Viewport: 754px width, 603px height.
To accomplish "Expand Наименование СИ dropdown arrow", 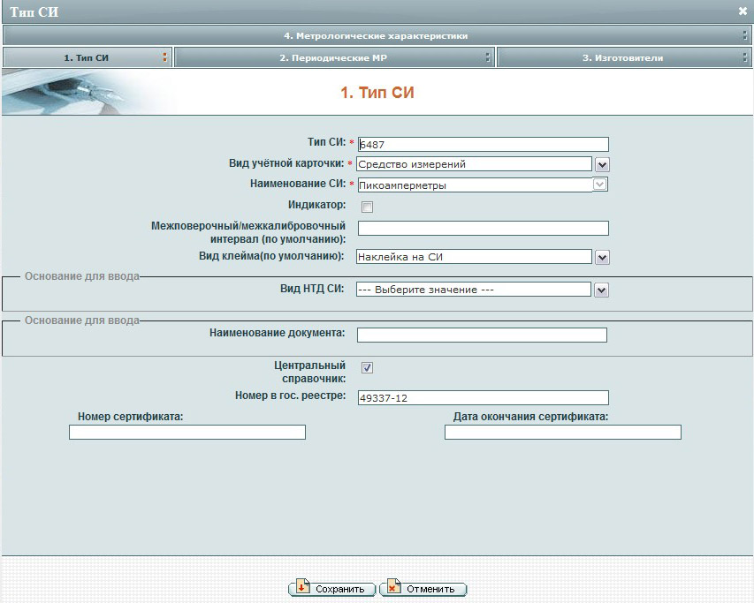I will (x=599, y=185).
